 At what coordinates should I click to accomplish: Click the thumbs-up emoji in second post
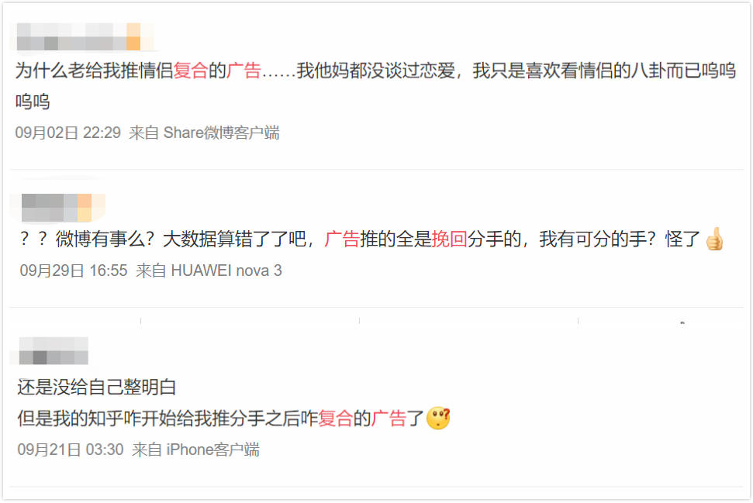714,239
